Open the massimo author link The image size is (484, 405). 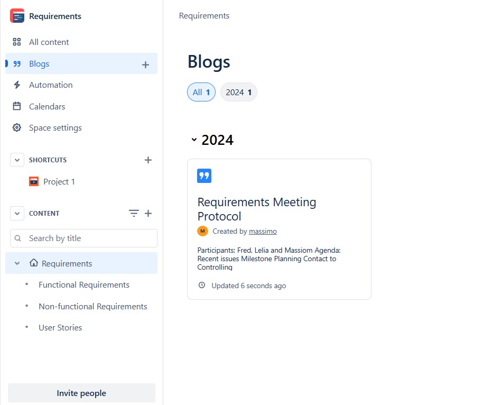pyautogui.click(x=263, y=232)
